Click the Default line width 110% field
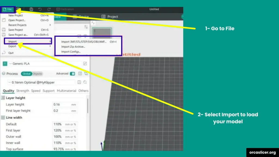The width and height of the screenshot is (279, 157). click(x=65, y=124)
